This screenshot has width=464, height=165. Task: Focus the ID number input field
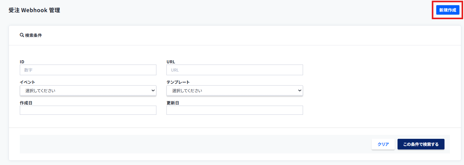[x=88, y=70]
